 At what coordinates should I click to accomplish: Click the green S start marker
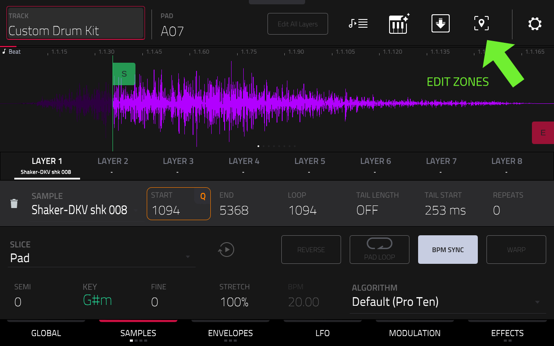(x=124, y=74)
